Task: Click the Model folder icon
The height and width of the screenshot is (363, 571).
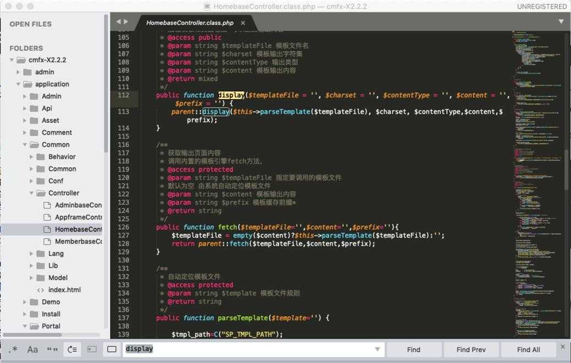Action: (x=41, y=278)
